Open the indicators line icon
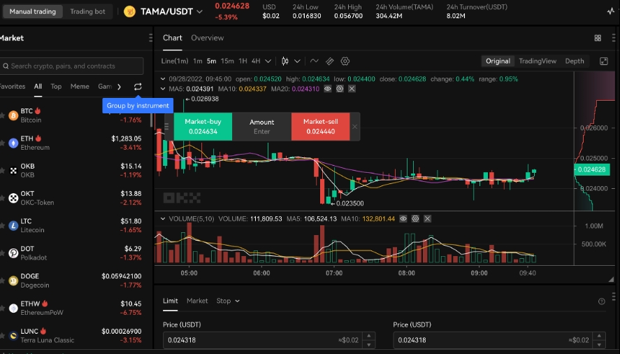The height and width of the screenshot is (354, 620). pyautogui.click(x=314, y=61)
